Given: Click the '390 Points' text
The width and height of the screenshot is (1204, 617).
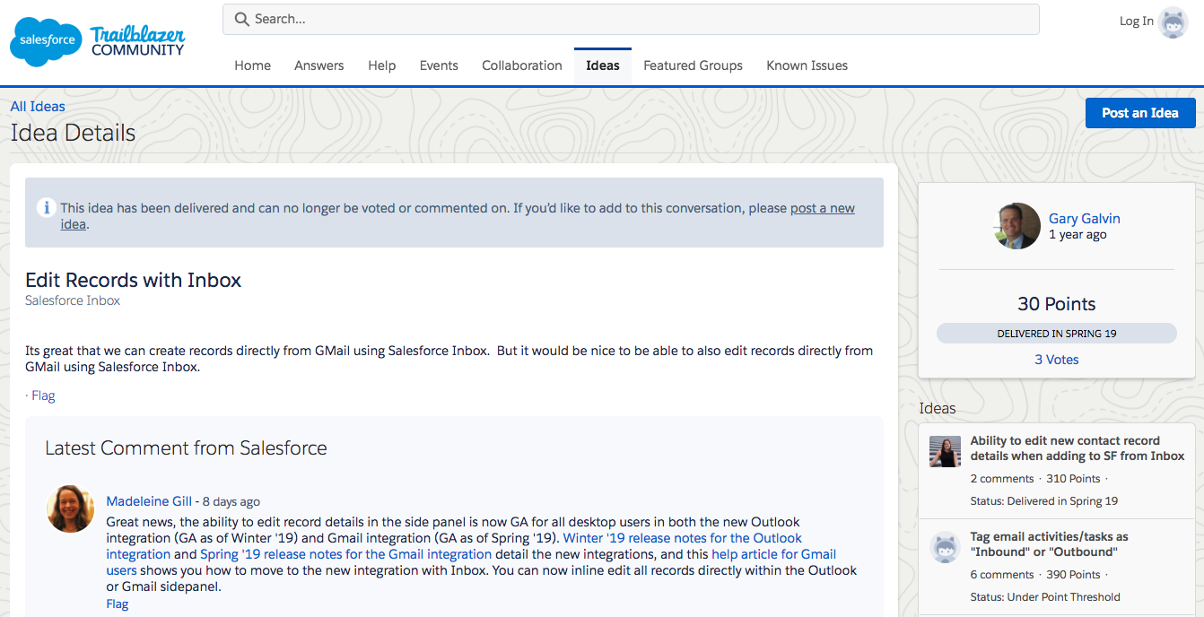Looking at the screenshot, I should pos(1073,575).
